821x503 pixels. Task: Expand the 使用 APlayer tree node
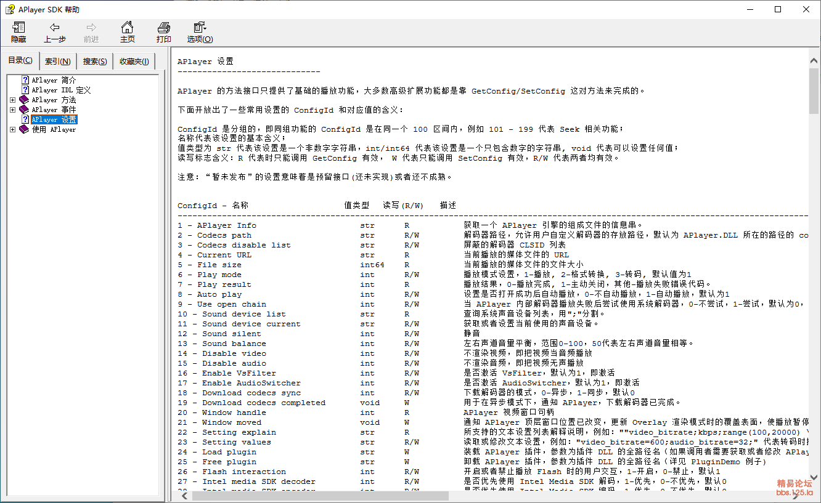(x=12, y=129)
